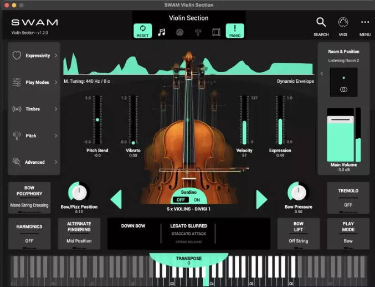Open the tuning fork icon in toolbar
The image size is (375, 287).
click(198, 32)
